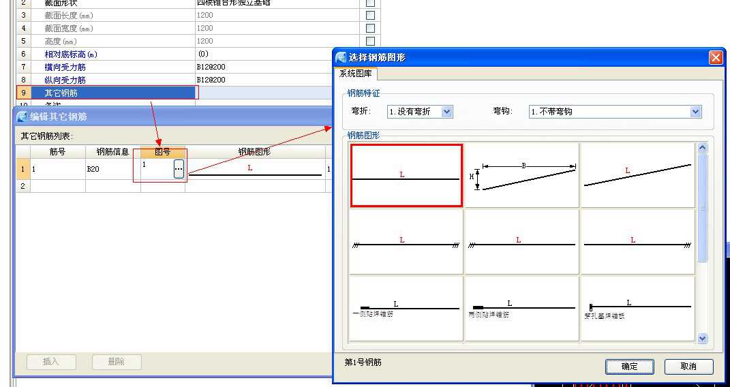
Task: Click the 1200 value of 高度(mm)
Action: tap(204, 41)
